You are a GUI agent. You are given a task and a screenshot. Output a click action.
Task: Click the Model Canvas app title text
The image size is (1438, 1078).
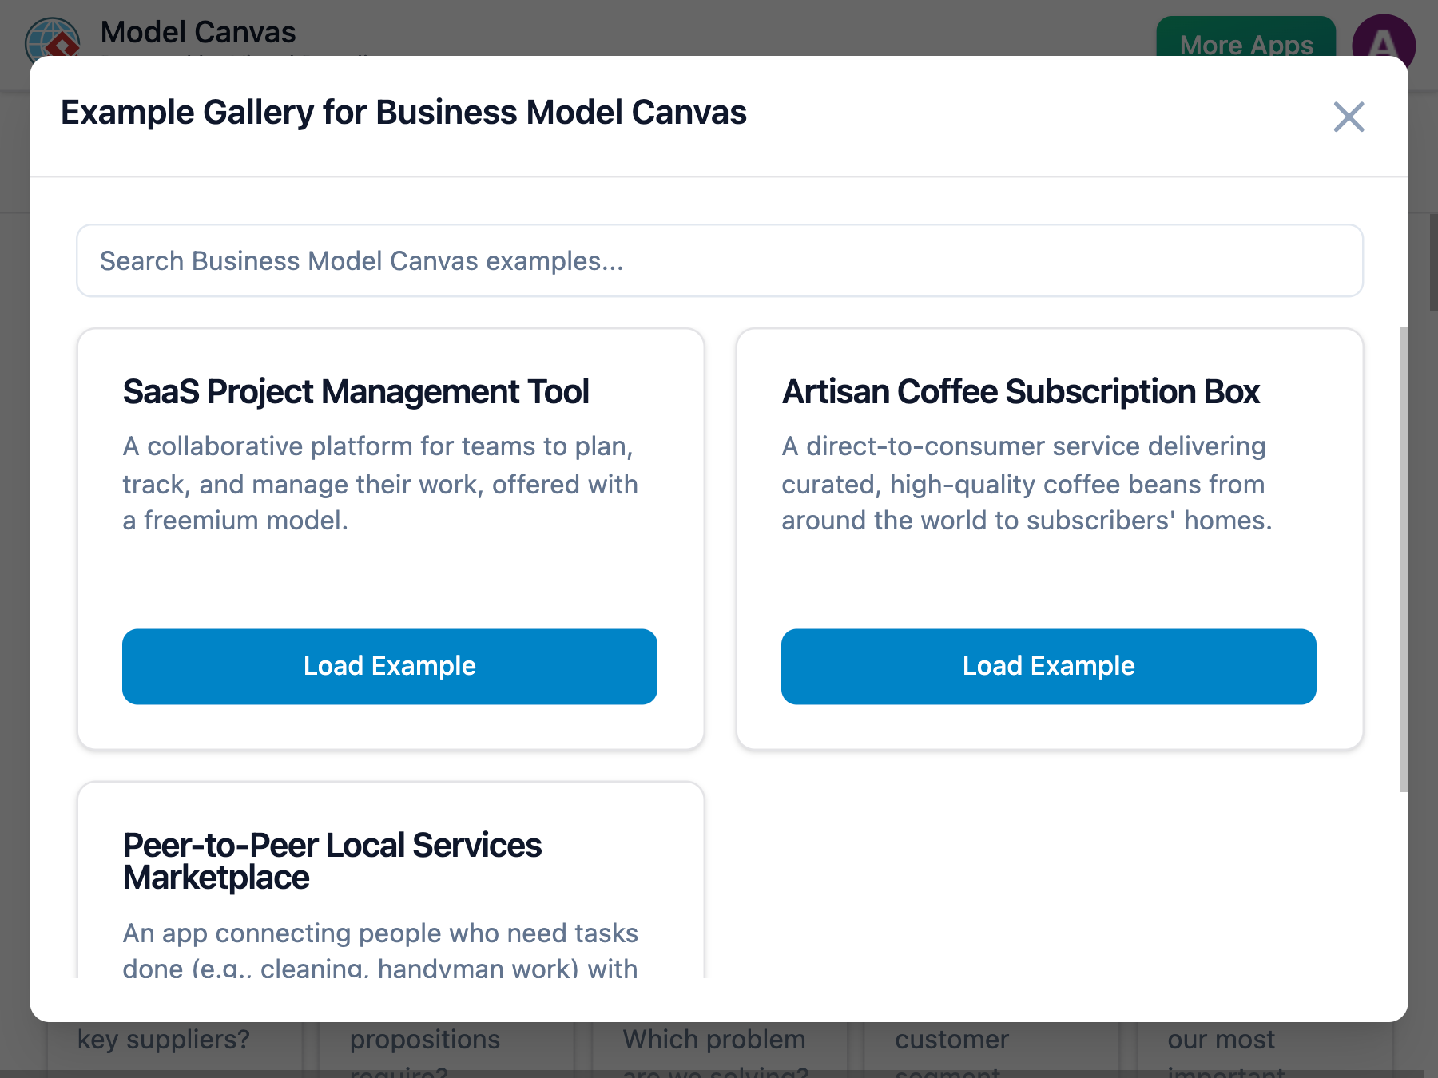click(x=198, y=31)
